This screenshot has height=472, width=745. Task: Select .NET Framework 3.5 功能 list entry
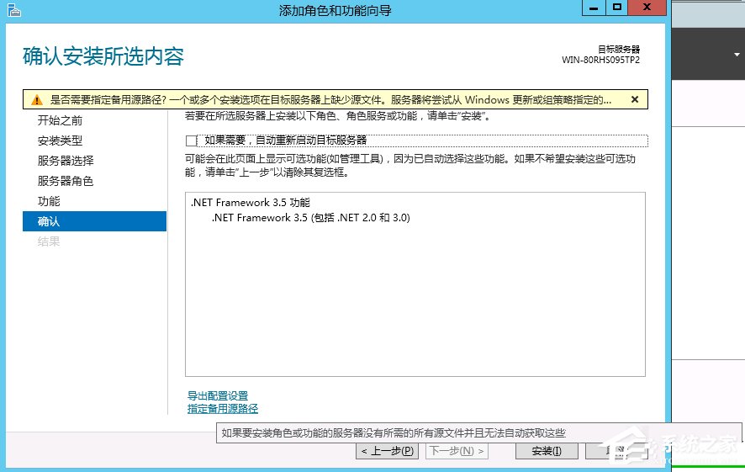tap(251, 203)
